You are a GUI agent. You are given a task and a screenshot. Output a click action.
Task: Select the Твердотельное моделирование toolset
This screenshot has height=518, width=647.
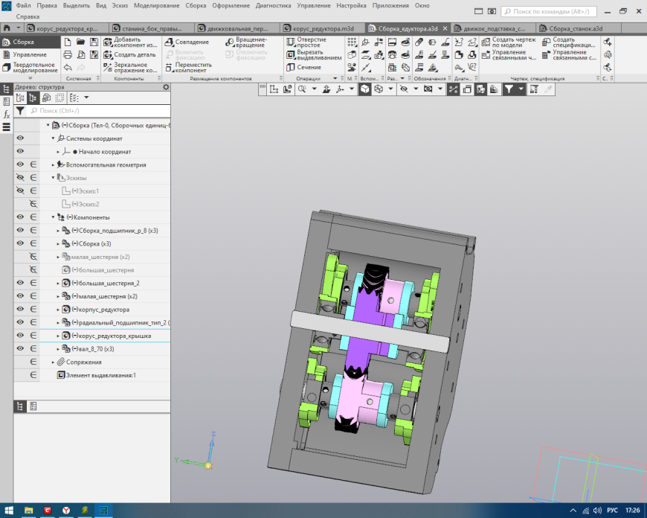(x=33, y=67)
